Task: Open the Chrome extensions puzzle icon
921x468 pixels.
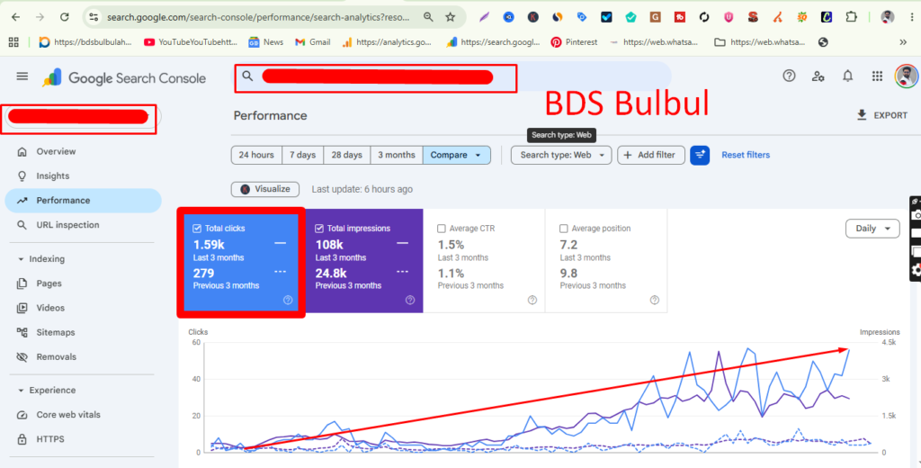Action: (x=851, y=17)
